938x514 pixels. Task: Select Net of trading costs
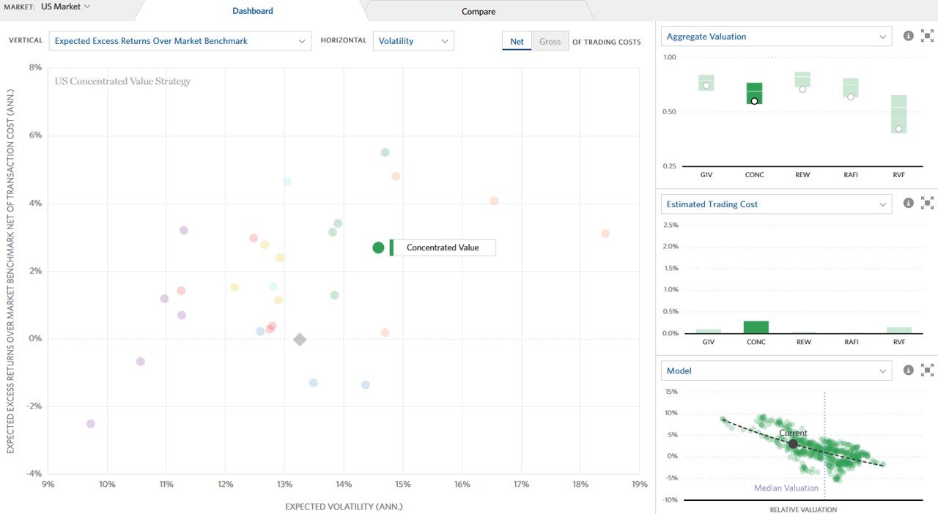click(517, 41)
